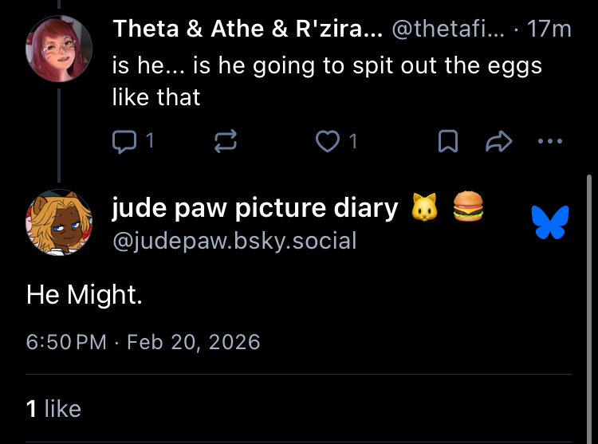Click the blue Bluesky butterfly icon

[x=550, y=222]
